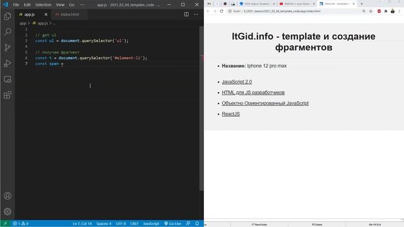Click the VS Code logo icon
Screen dimensions: 404x227
6,4
